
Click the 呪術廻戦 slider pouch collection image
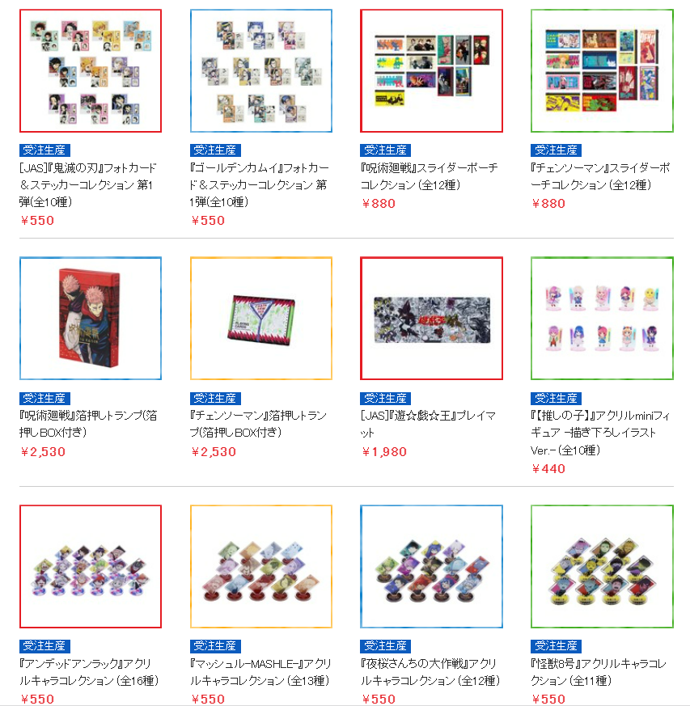click(431, 70)
